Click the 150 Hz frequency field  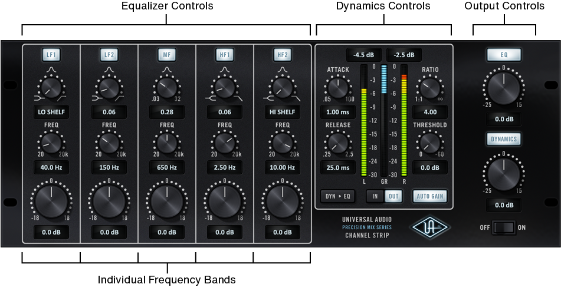109,167
